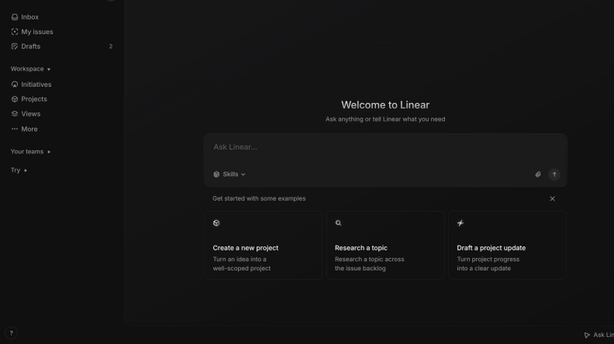Click 'Get started with some examples' text
This screenshot has width=614, height=344.
[259, 199]
